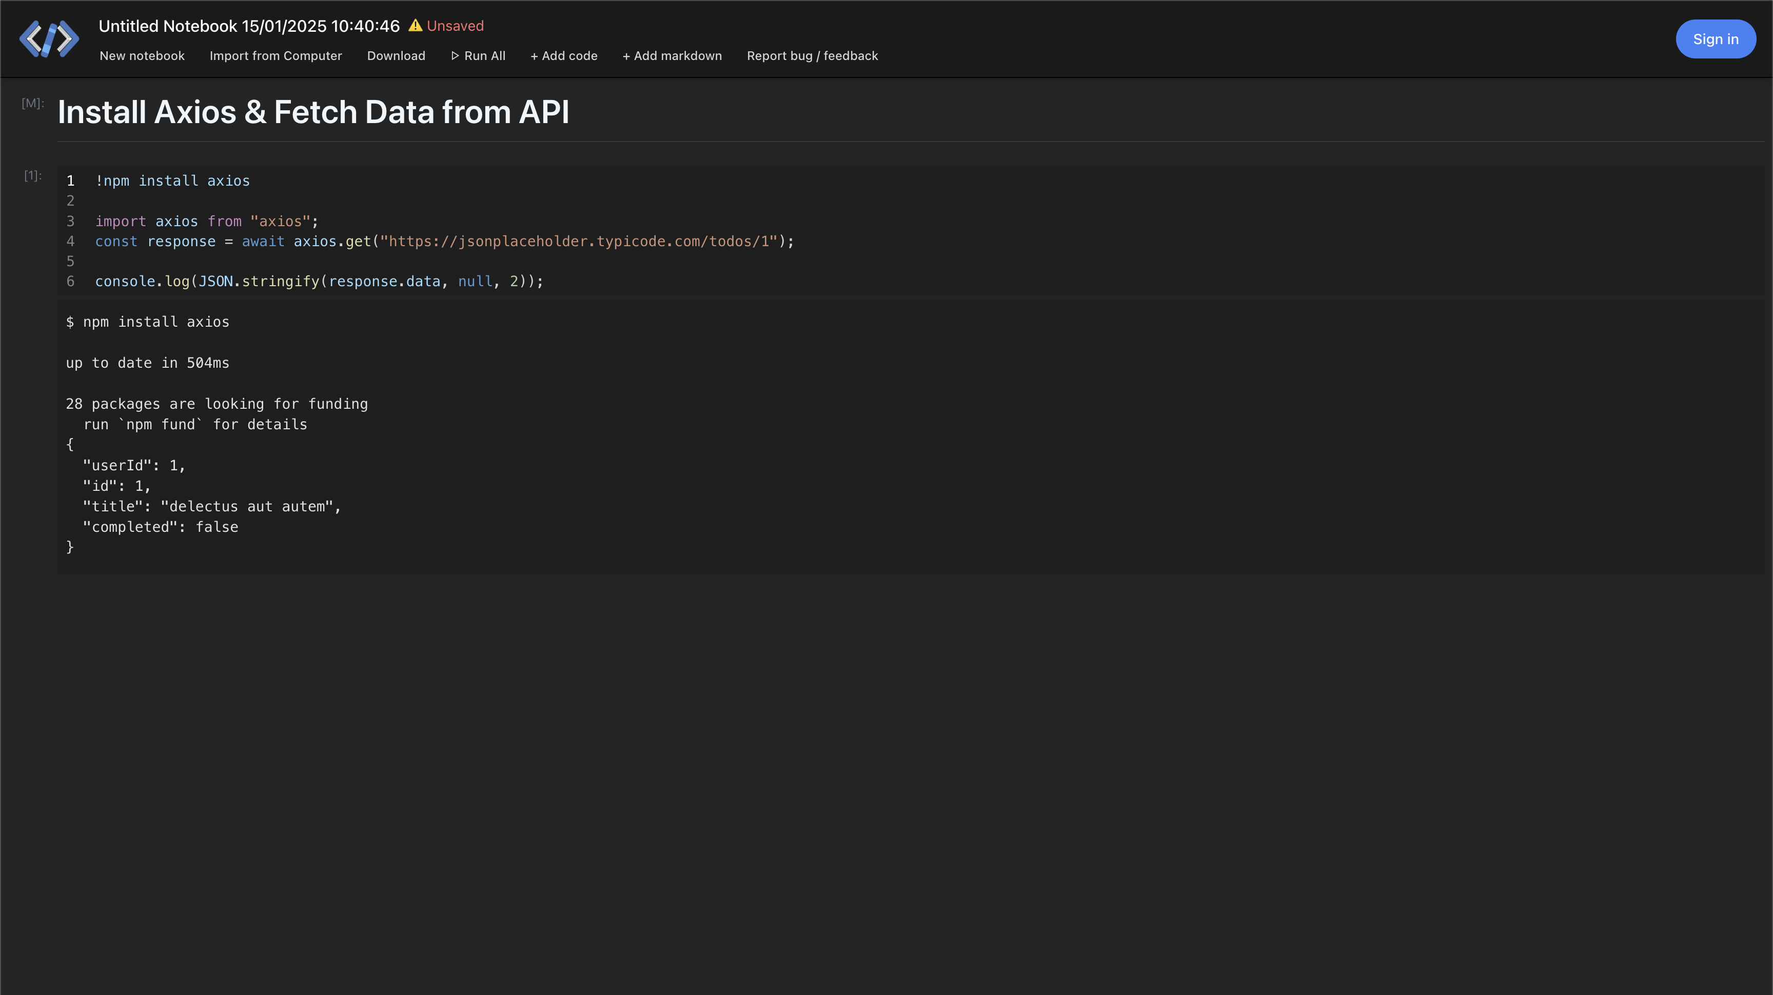Click output line '$ npm install axios'

coord(148,322)
